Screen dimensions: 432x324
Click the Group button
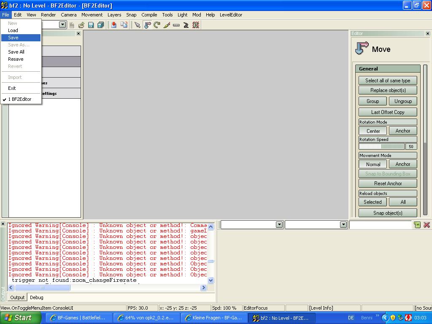[x=373, y=101]
